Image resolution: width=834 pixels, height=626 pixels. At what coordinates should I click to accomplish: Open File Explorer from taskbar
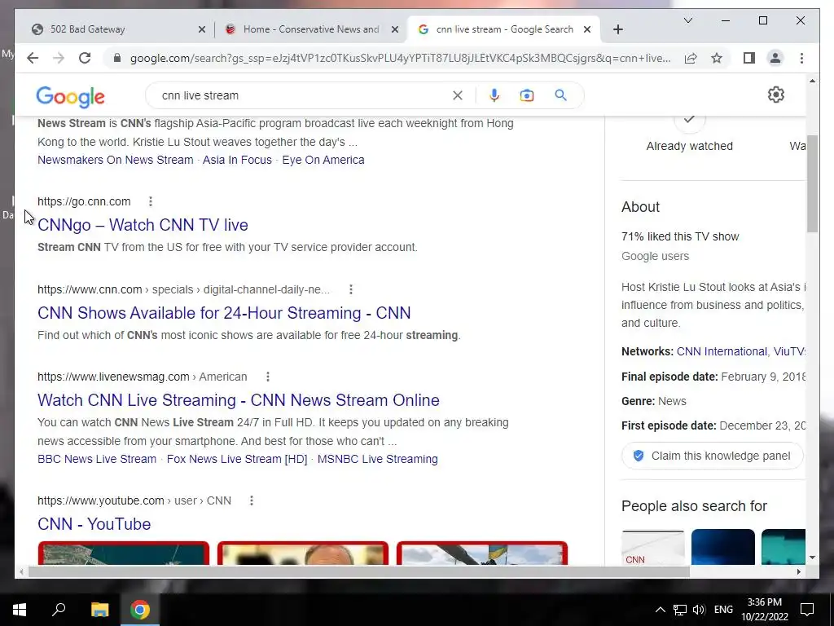pyautogui.click(x=99, y=610)
